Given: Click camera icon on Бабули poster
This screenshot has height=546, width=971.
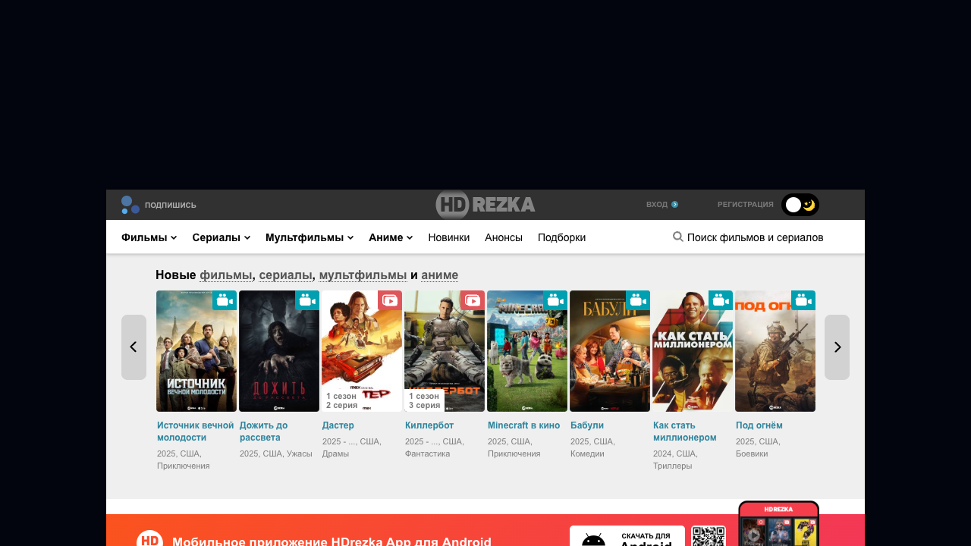Looking at the screenshot, I should [x=637, y=301].
